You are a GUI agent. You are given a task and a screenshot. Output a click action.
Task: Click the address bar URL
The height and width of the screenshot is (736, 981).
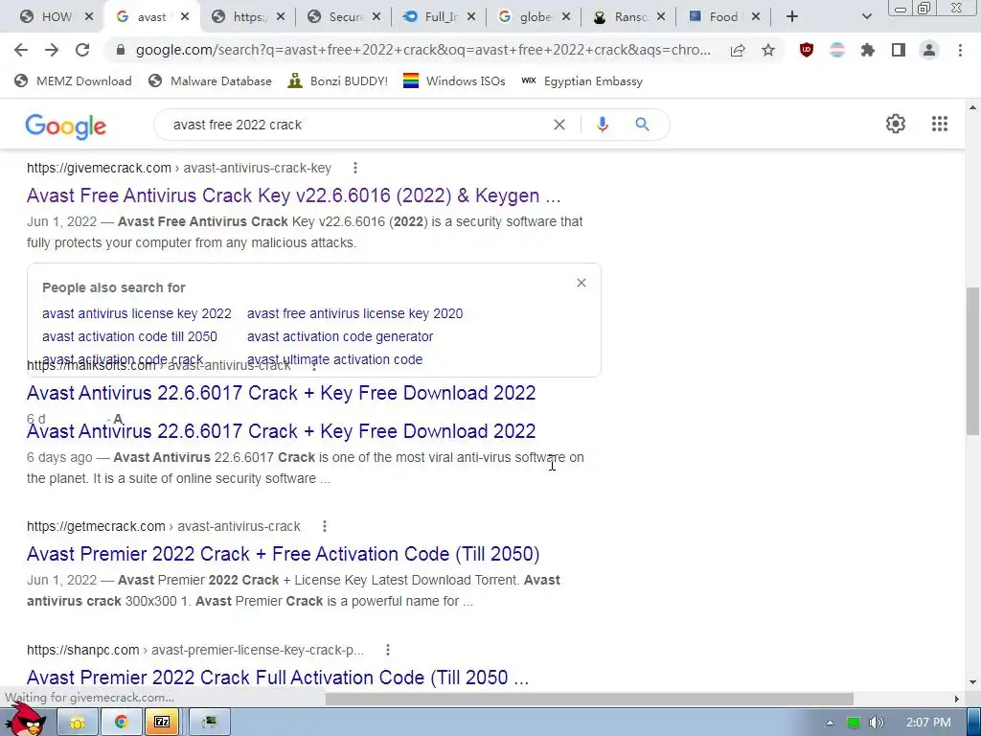pos(422,50)
